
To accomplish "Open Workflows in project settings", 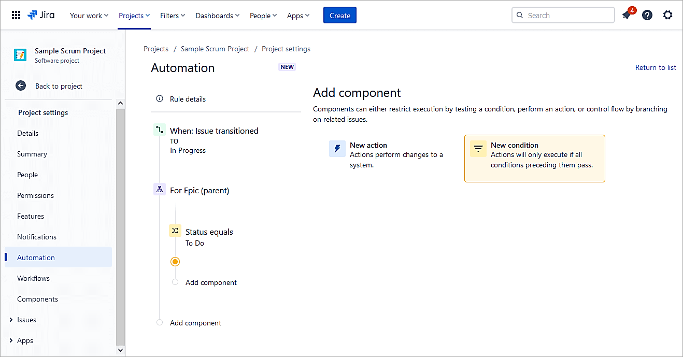I will pos(33,278).
